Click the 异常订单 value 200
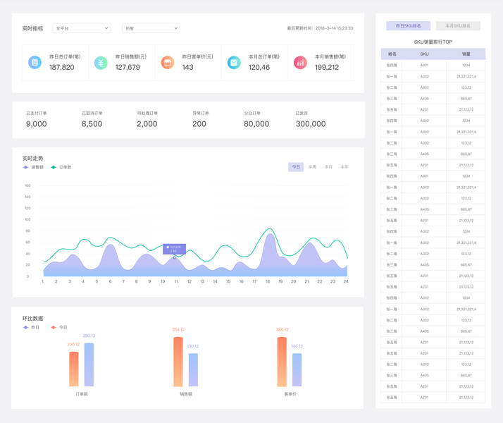The image size is (503, 423). tap(199, 124)
